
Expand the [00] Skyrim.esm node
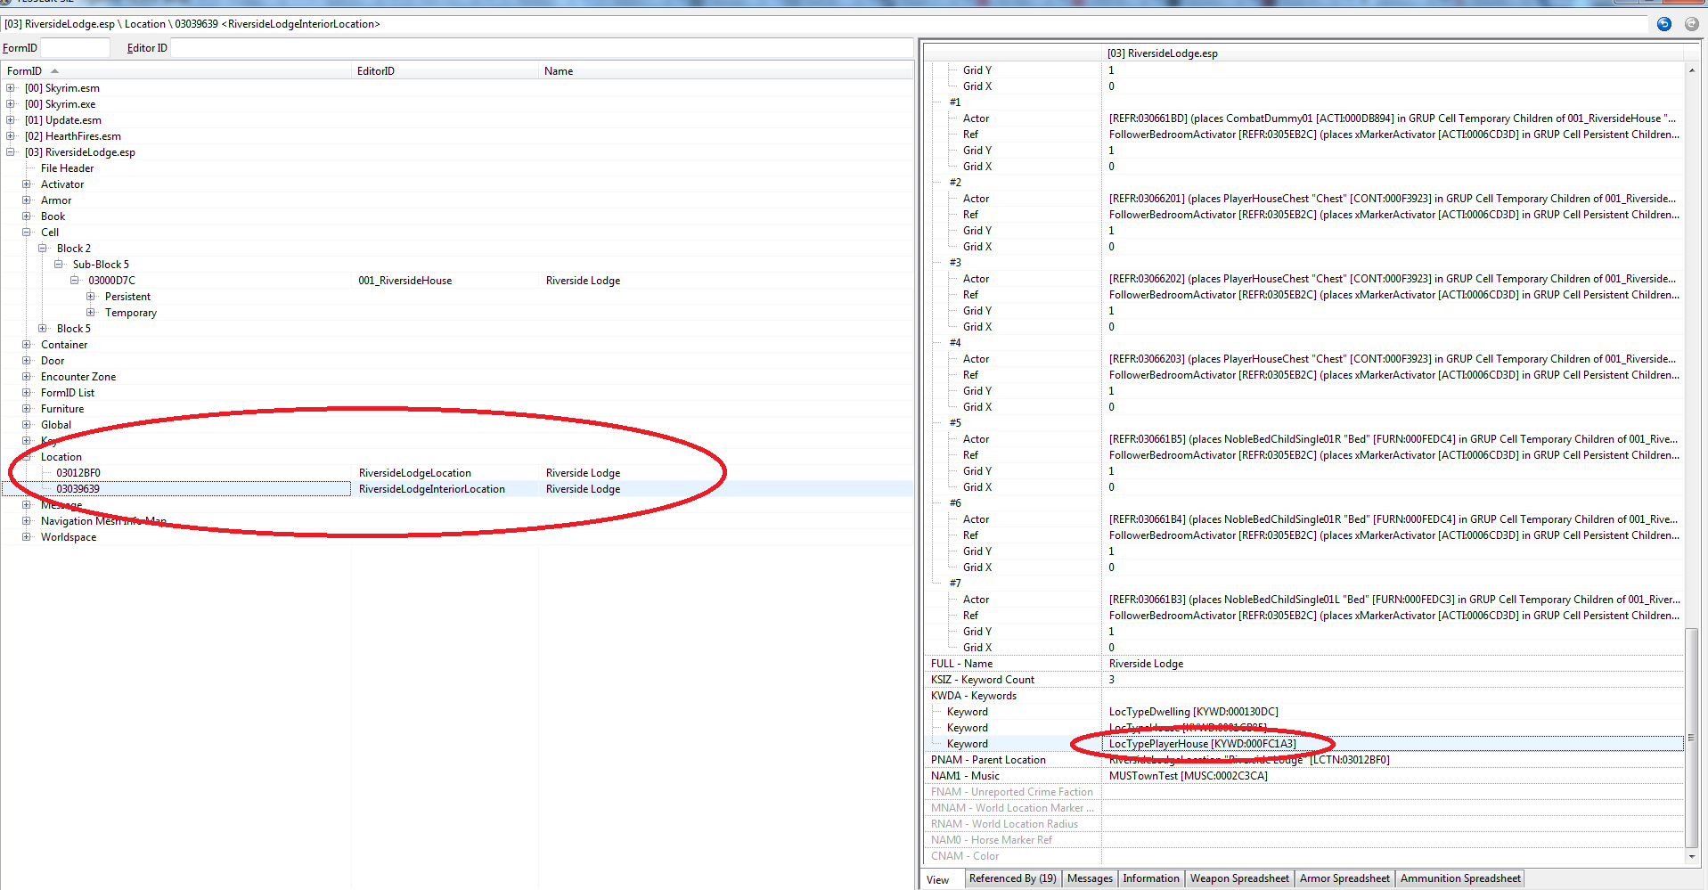11,88
